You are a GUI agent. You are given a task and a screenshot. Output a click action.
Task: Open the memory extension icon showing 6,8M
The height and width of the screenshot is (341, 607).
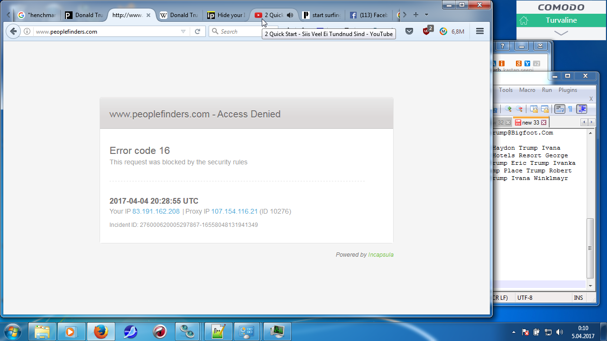451,32
